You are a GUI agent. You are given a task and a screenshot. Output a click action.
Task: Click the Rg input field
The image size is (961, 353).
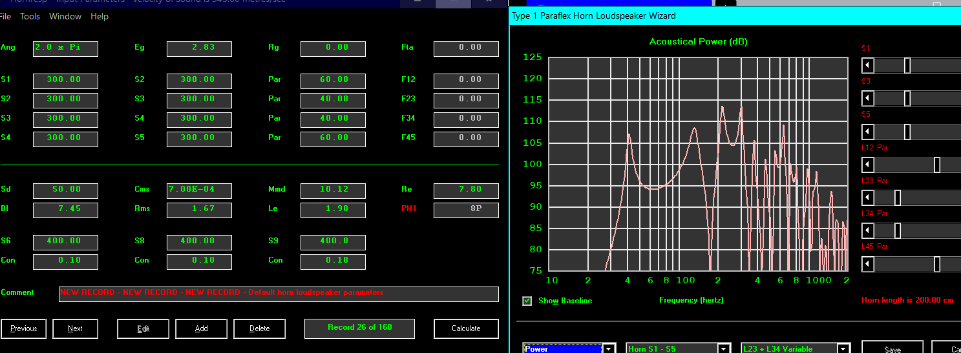pos(333,48)
